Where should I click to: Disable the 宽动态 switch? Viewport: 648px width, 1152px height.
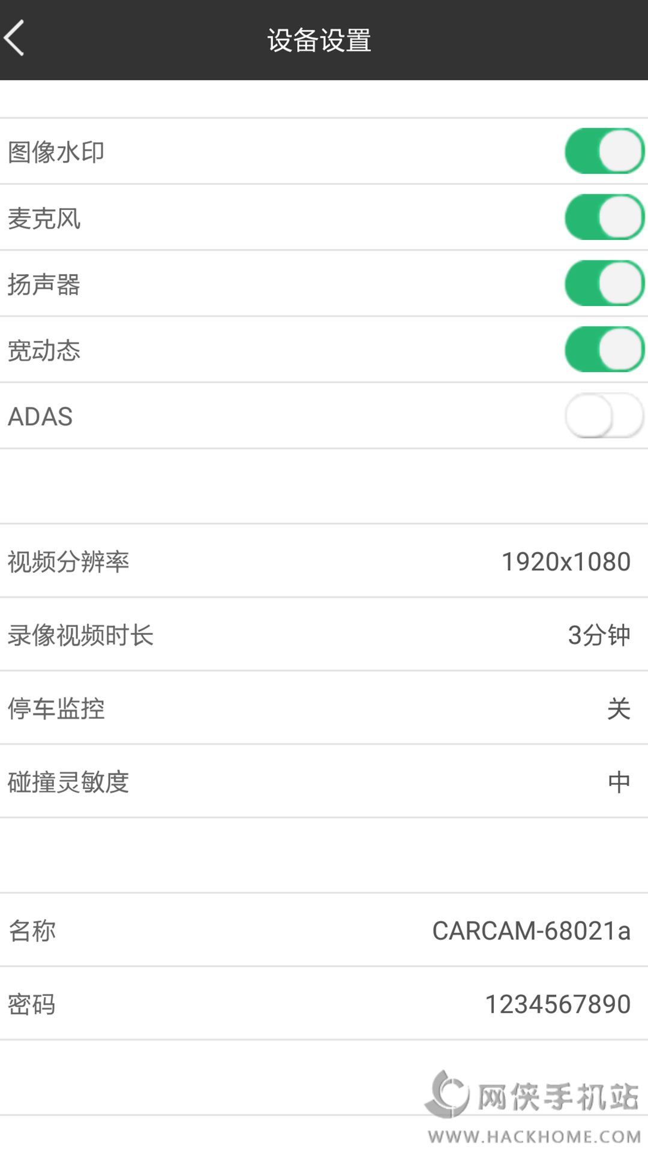604,349
